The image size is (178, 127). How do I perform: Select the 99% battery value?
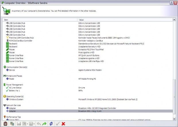click(80, 90)
